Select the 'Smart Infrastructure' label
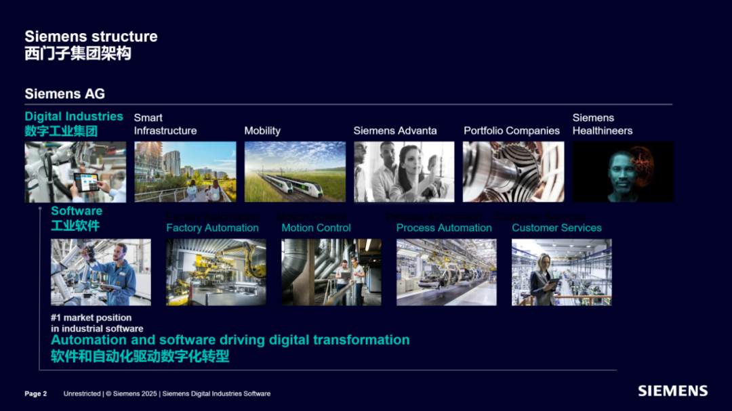Viewport: 732px width, 411px height. point(165,124)
